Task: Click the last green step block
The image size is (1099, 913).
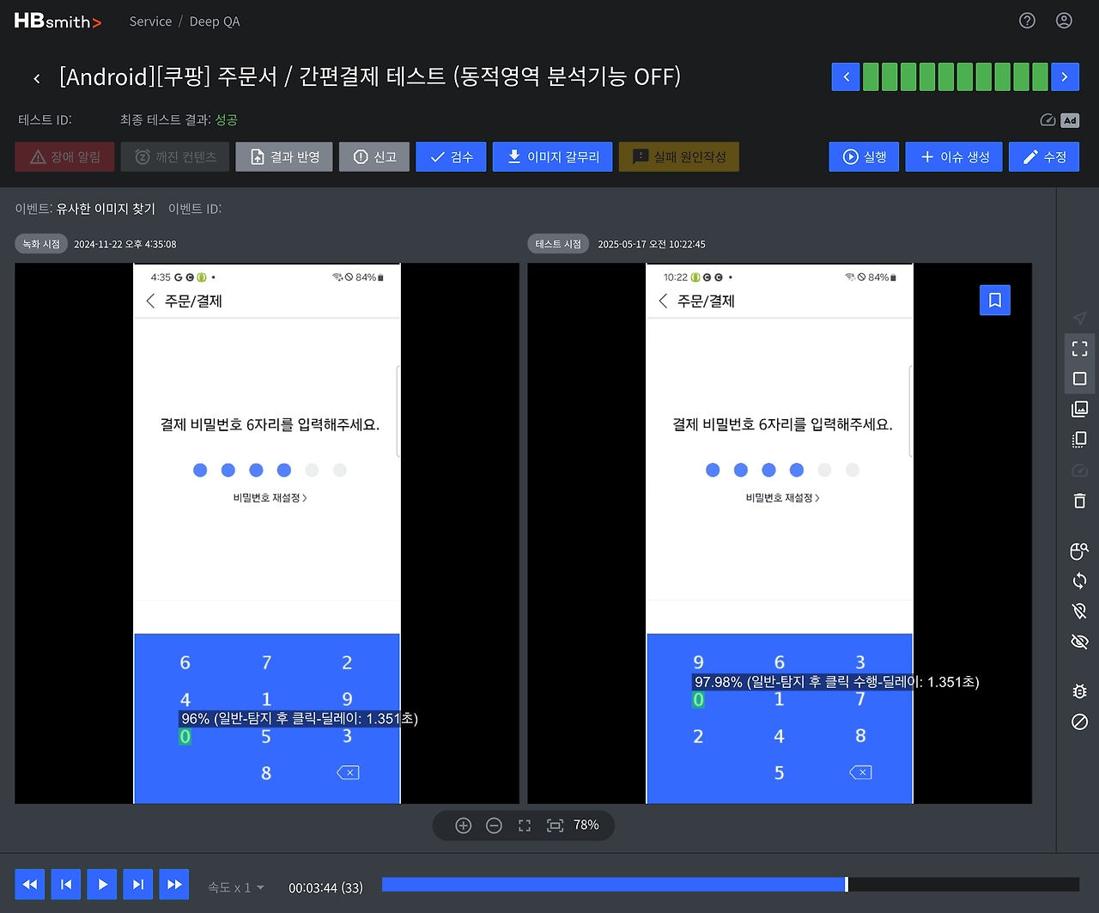Action: (1040, 77)
